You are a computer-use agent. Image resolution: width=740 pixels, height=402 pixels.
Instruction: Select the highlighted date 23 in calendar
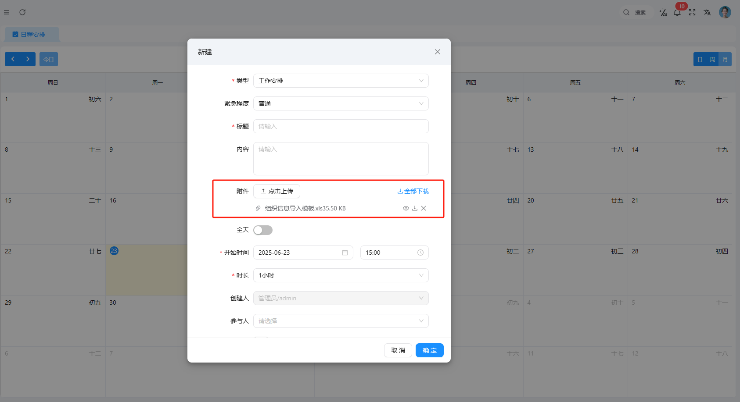click(x=114, y=251)
